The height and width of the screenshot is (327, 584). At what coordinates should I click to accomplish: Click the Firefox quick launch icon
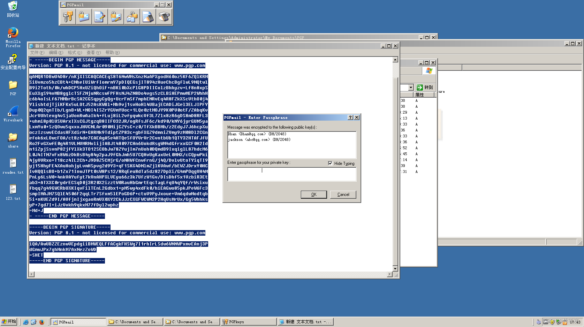click(41, 322)
